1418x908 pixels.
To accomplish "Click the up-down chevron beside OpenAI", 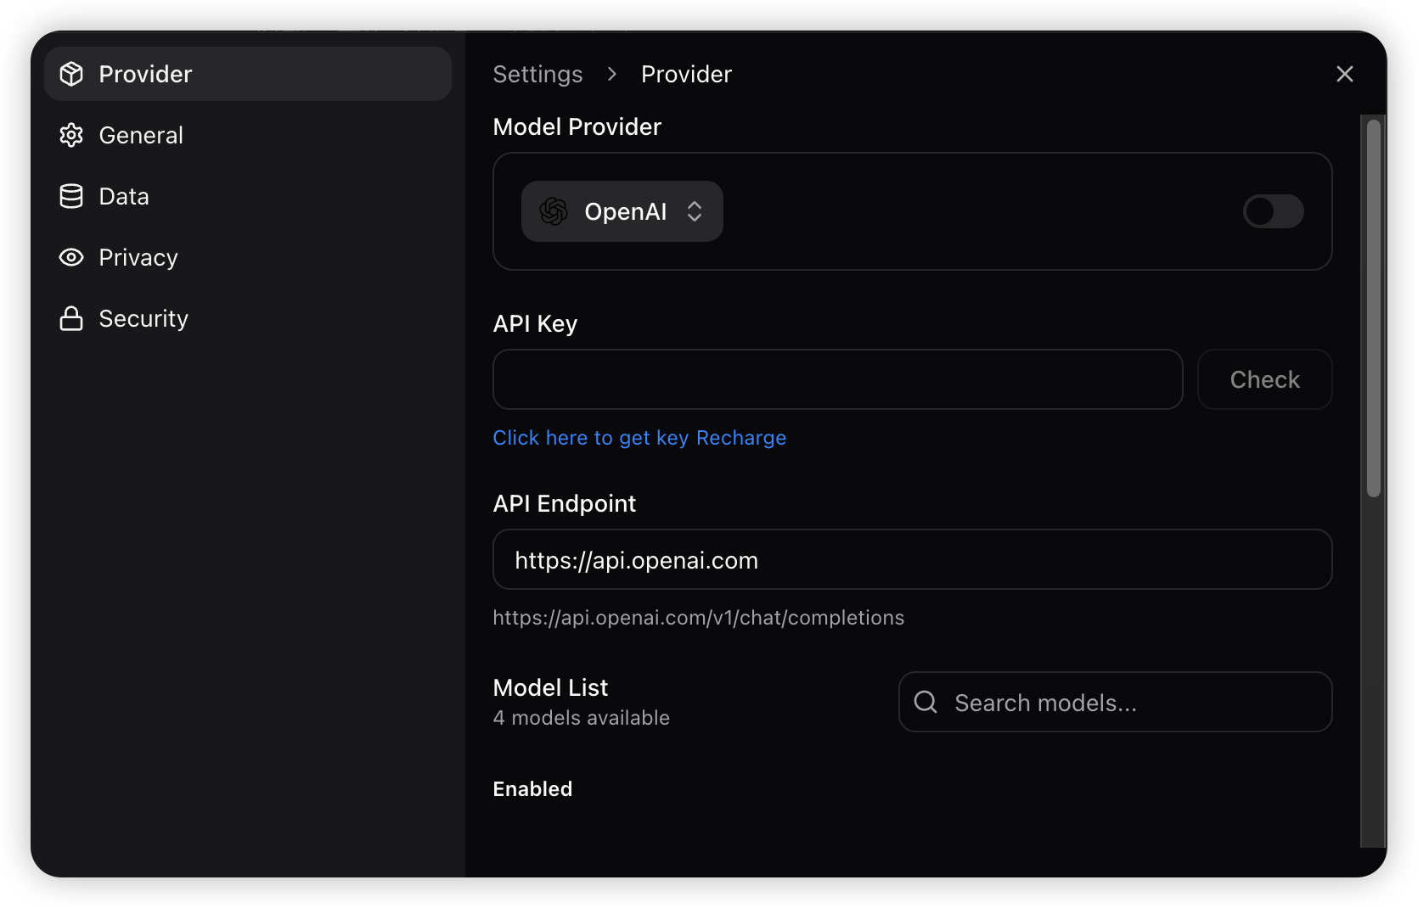I will 695,211.
